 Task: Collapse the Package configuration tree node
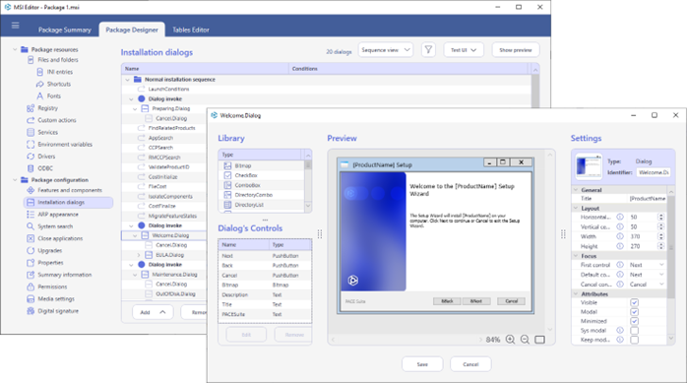pos(15,179)
